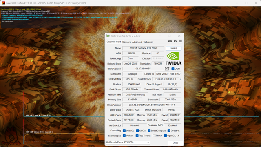Screen dimensions: 261x147
Task: Switch to the Sensors tab
Action: pos(126,42)
